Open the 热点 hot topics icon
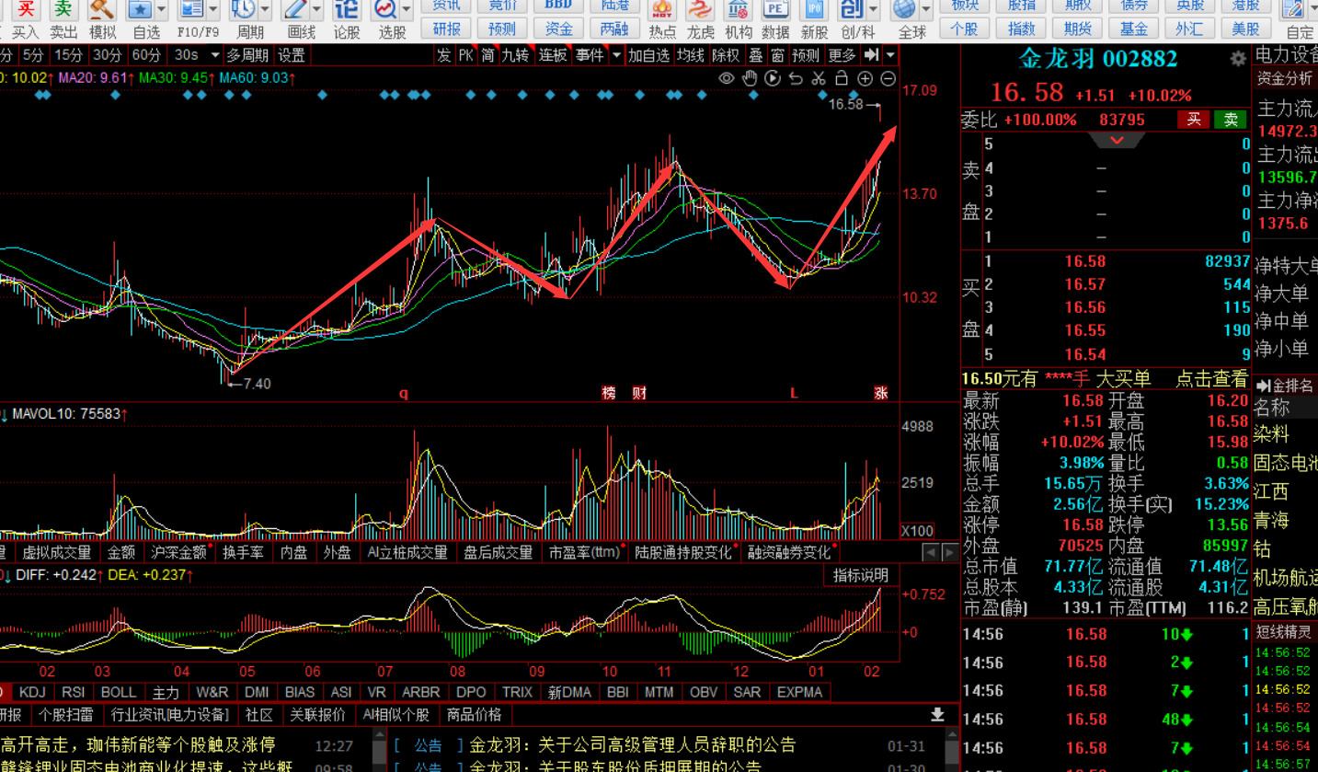The width and height of the screenshot is (1318, 772). coord(662,10)
